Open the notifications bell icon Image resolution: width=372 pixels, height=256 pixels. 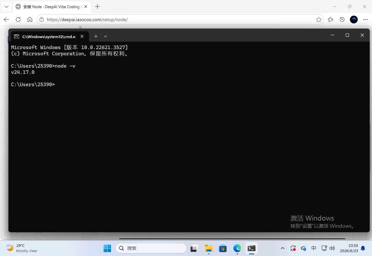(363, 248)
